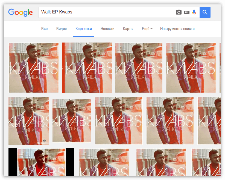Select the Картинки tab
The height and width of the screenshot is (180, 225).
click(84, 29)
